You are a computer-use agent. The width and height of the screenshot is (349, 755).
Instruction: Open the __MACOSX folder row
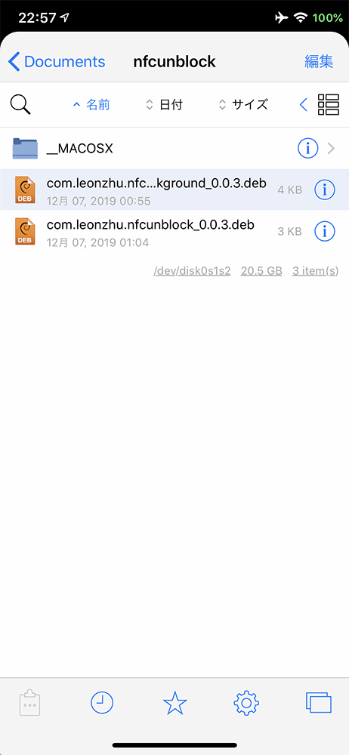click(x=174, y=148)
